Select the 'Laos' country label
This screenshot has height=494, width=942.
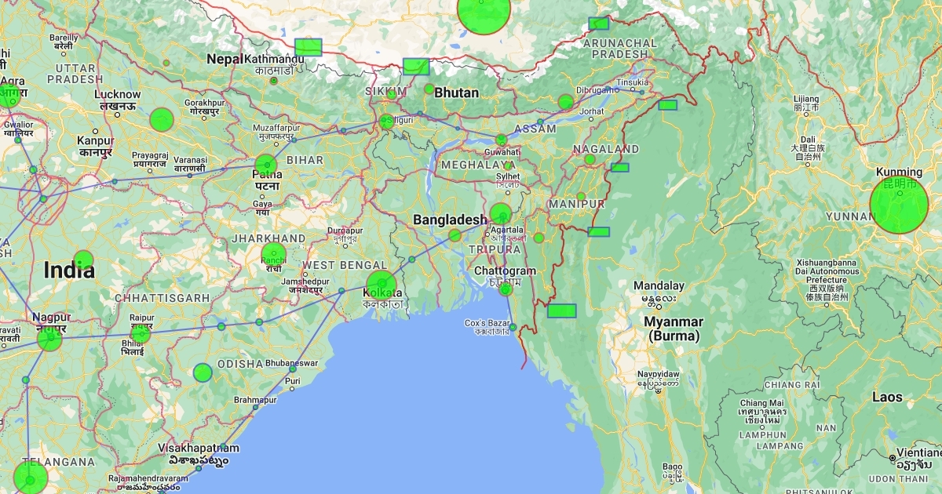[887, 398]
